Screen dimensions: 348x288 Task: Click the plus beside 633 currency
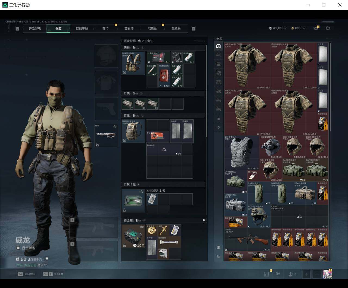tap(304, 28)
